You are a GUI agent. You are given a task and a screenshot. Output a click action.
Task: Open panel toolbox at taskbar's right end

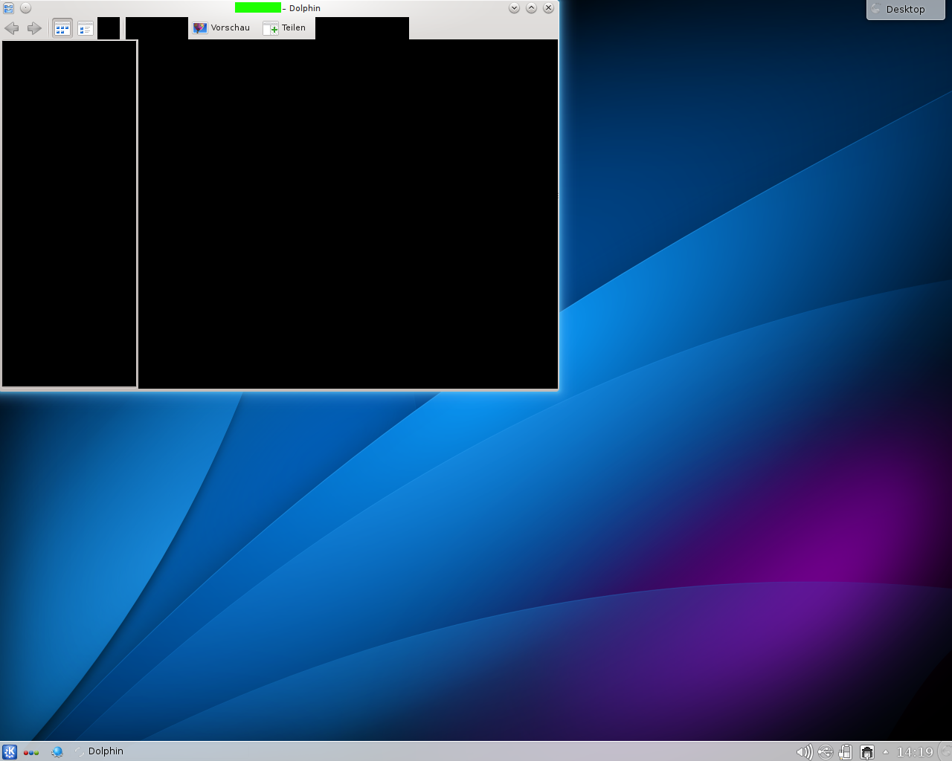[945, 752]
